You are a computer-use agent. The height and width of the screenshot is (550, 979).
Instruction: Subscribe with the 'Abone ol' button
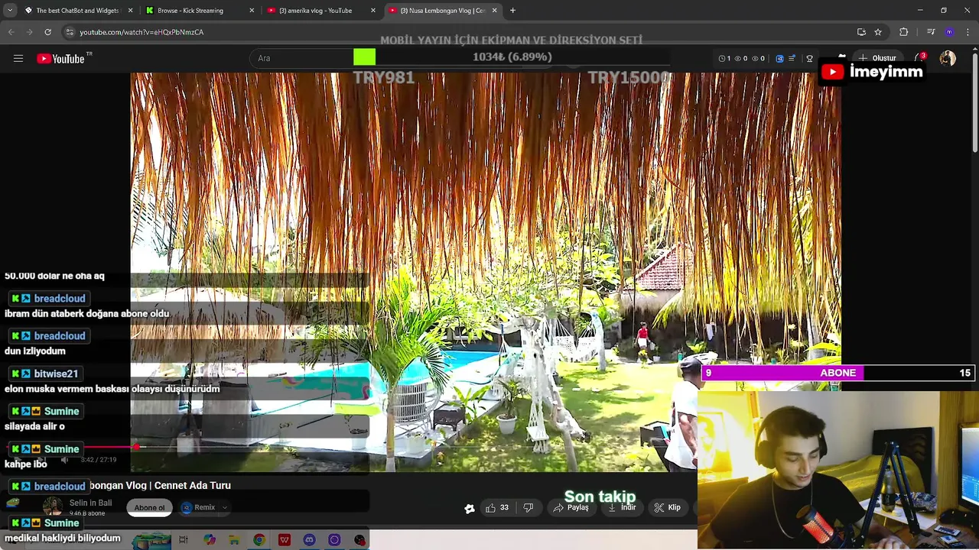(x=149, y=508)
